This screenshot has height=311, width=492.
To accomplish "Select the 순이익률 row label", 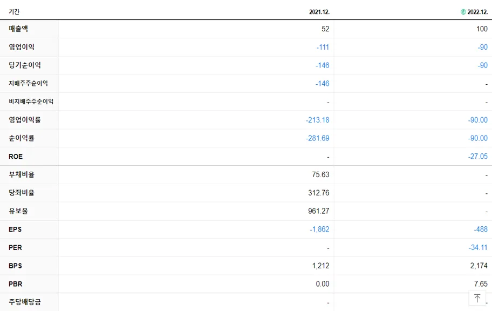I will tap(22, 138).
